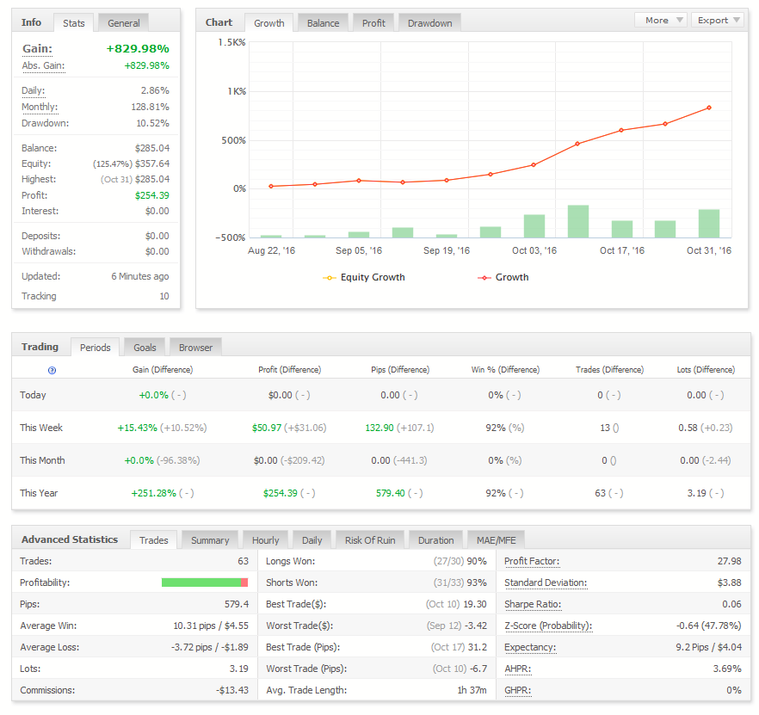
Task: Click the red loss segment of Profitability bar
Action: 244,582
